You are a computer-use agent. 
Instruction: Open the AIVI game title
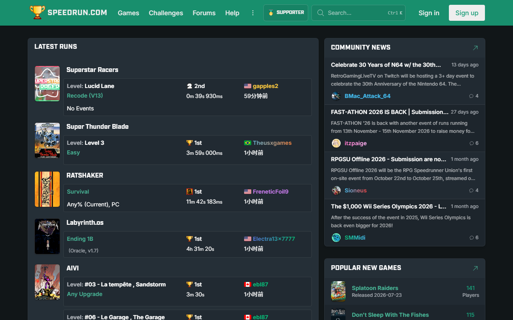pyautogui.click(x=73, y=268)
